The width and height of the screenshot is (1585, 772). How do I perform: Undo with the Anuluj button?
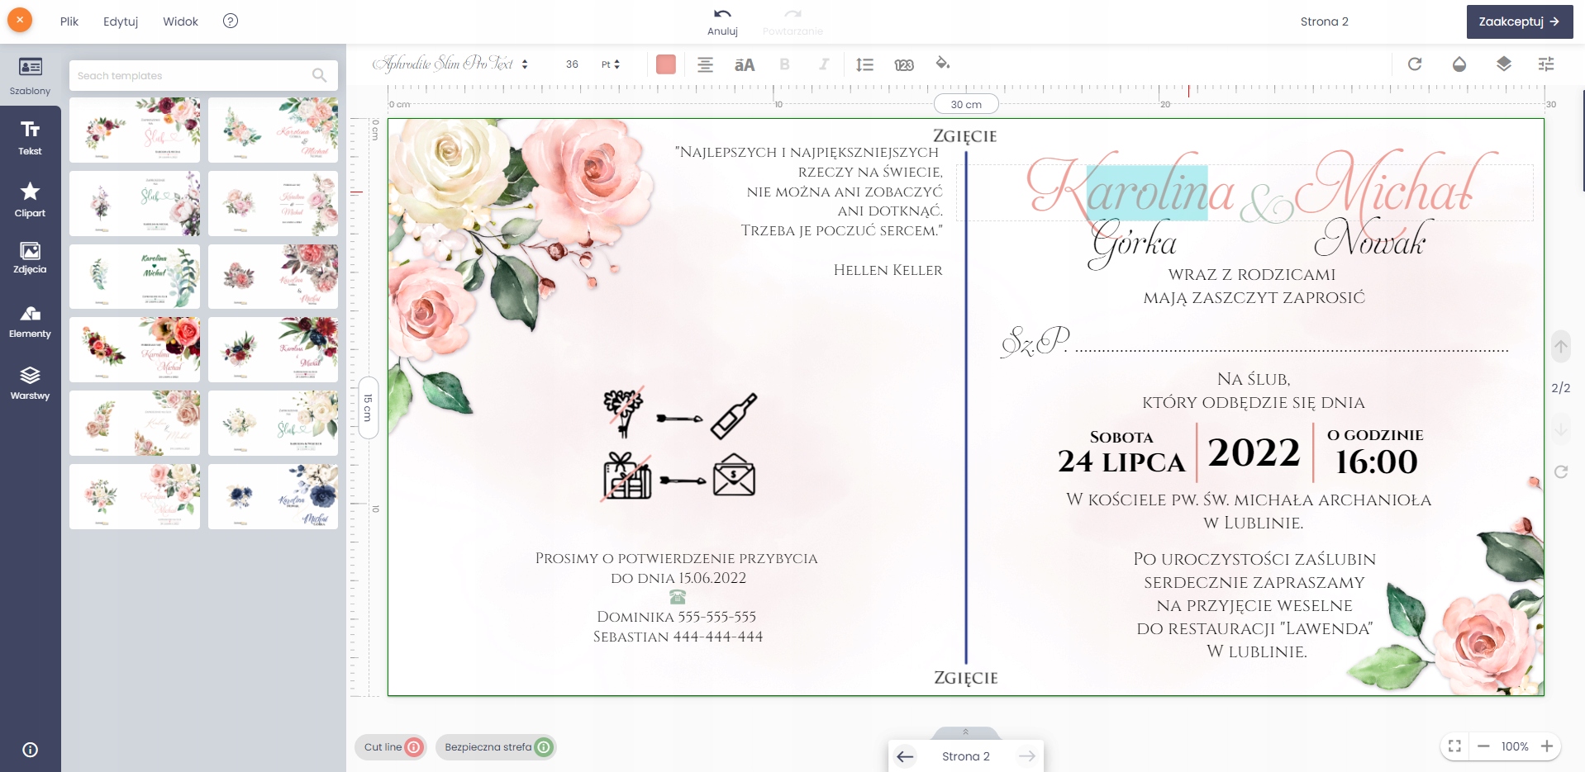[x=722, y=21]
